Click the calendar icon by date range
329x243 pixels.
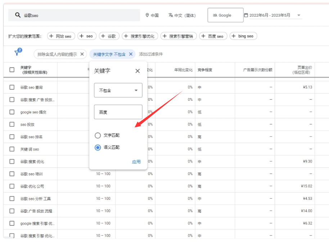pyautogui.click(x=246, y=15)
